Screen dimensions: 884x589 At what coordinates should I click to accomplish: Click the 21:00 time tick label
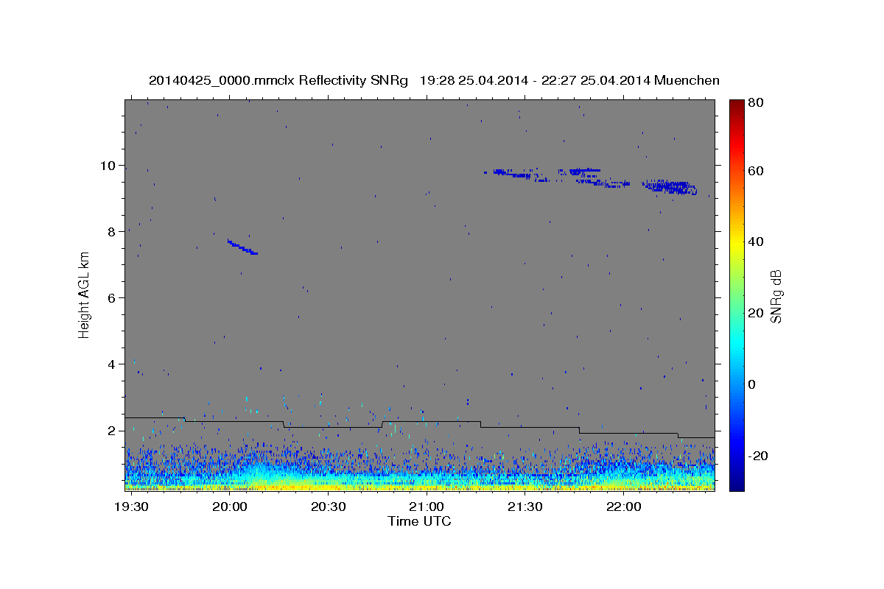(427, 507)
